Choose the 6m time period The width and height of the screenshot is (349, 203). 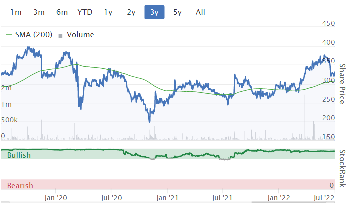pyautogui.click(x=62, y=12)
